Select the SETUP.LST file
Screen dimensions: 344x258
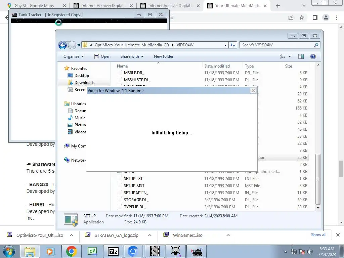point(133,179)
